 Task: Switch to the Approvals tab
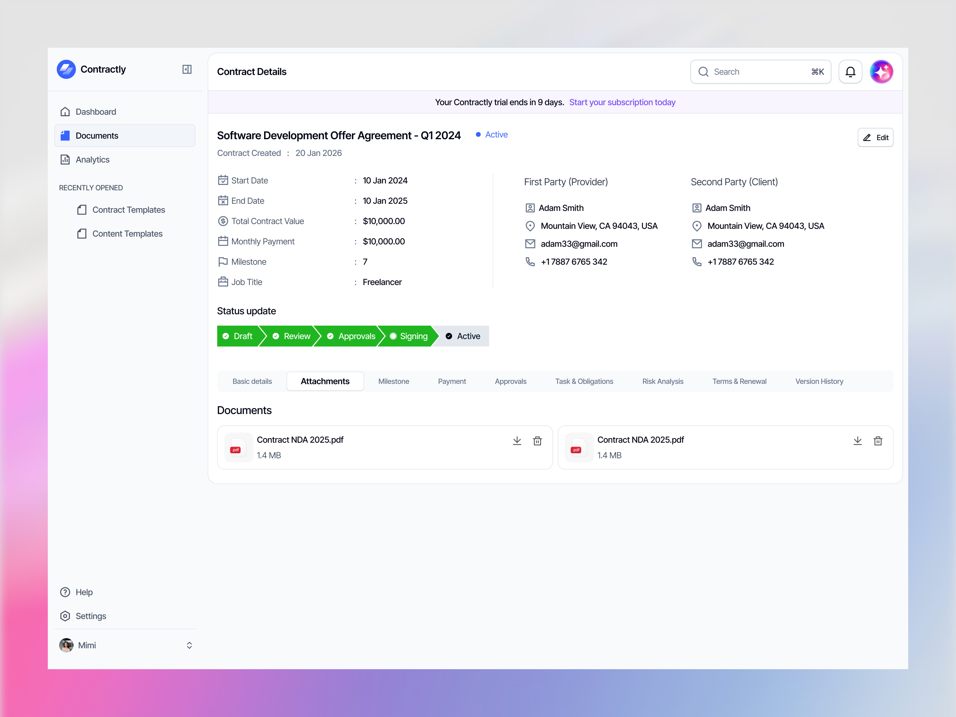point(510,381)
